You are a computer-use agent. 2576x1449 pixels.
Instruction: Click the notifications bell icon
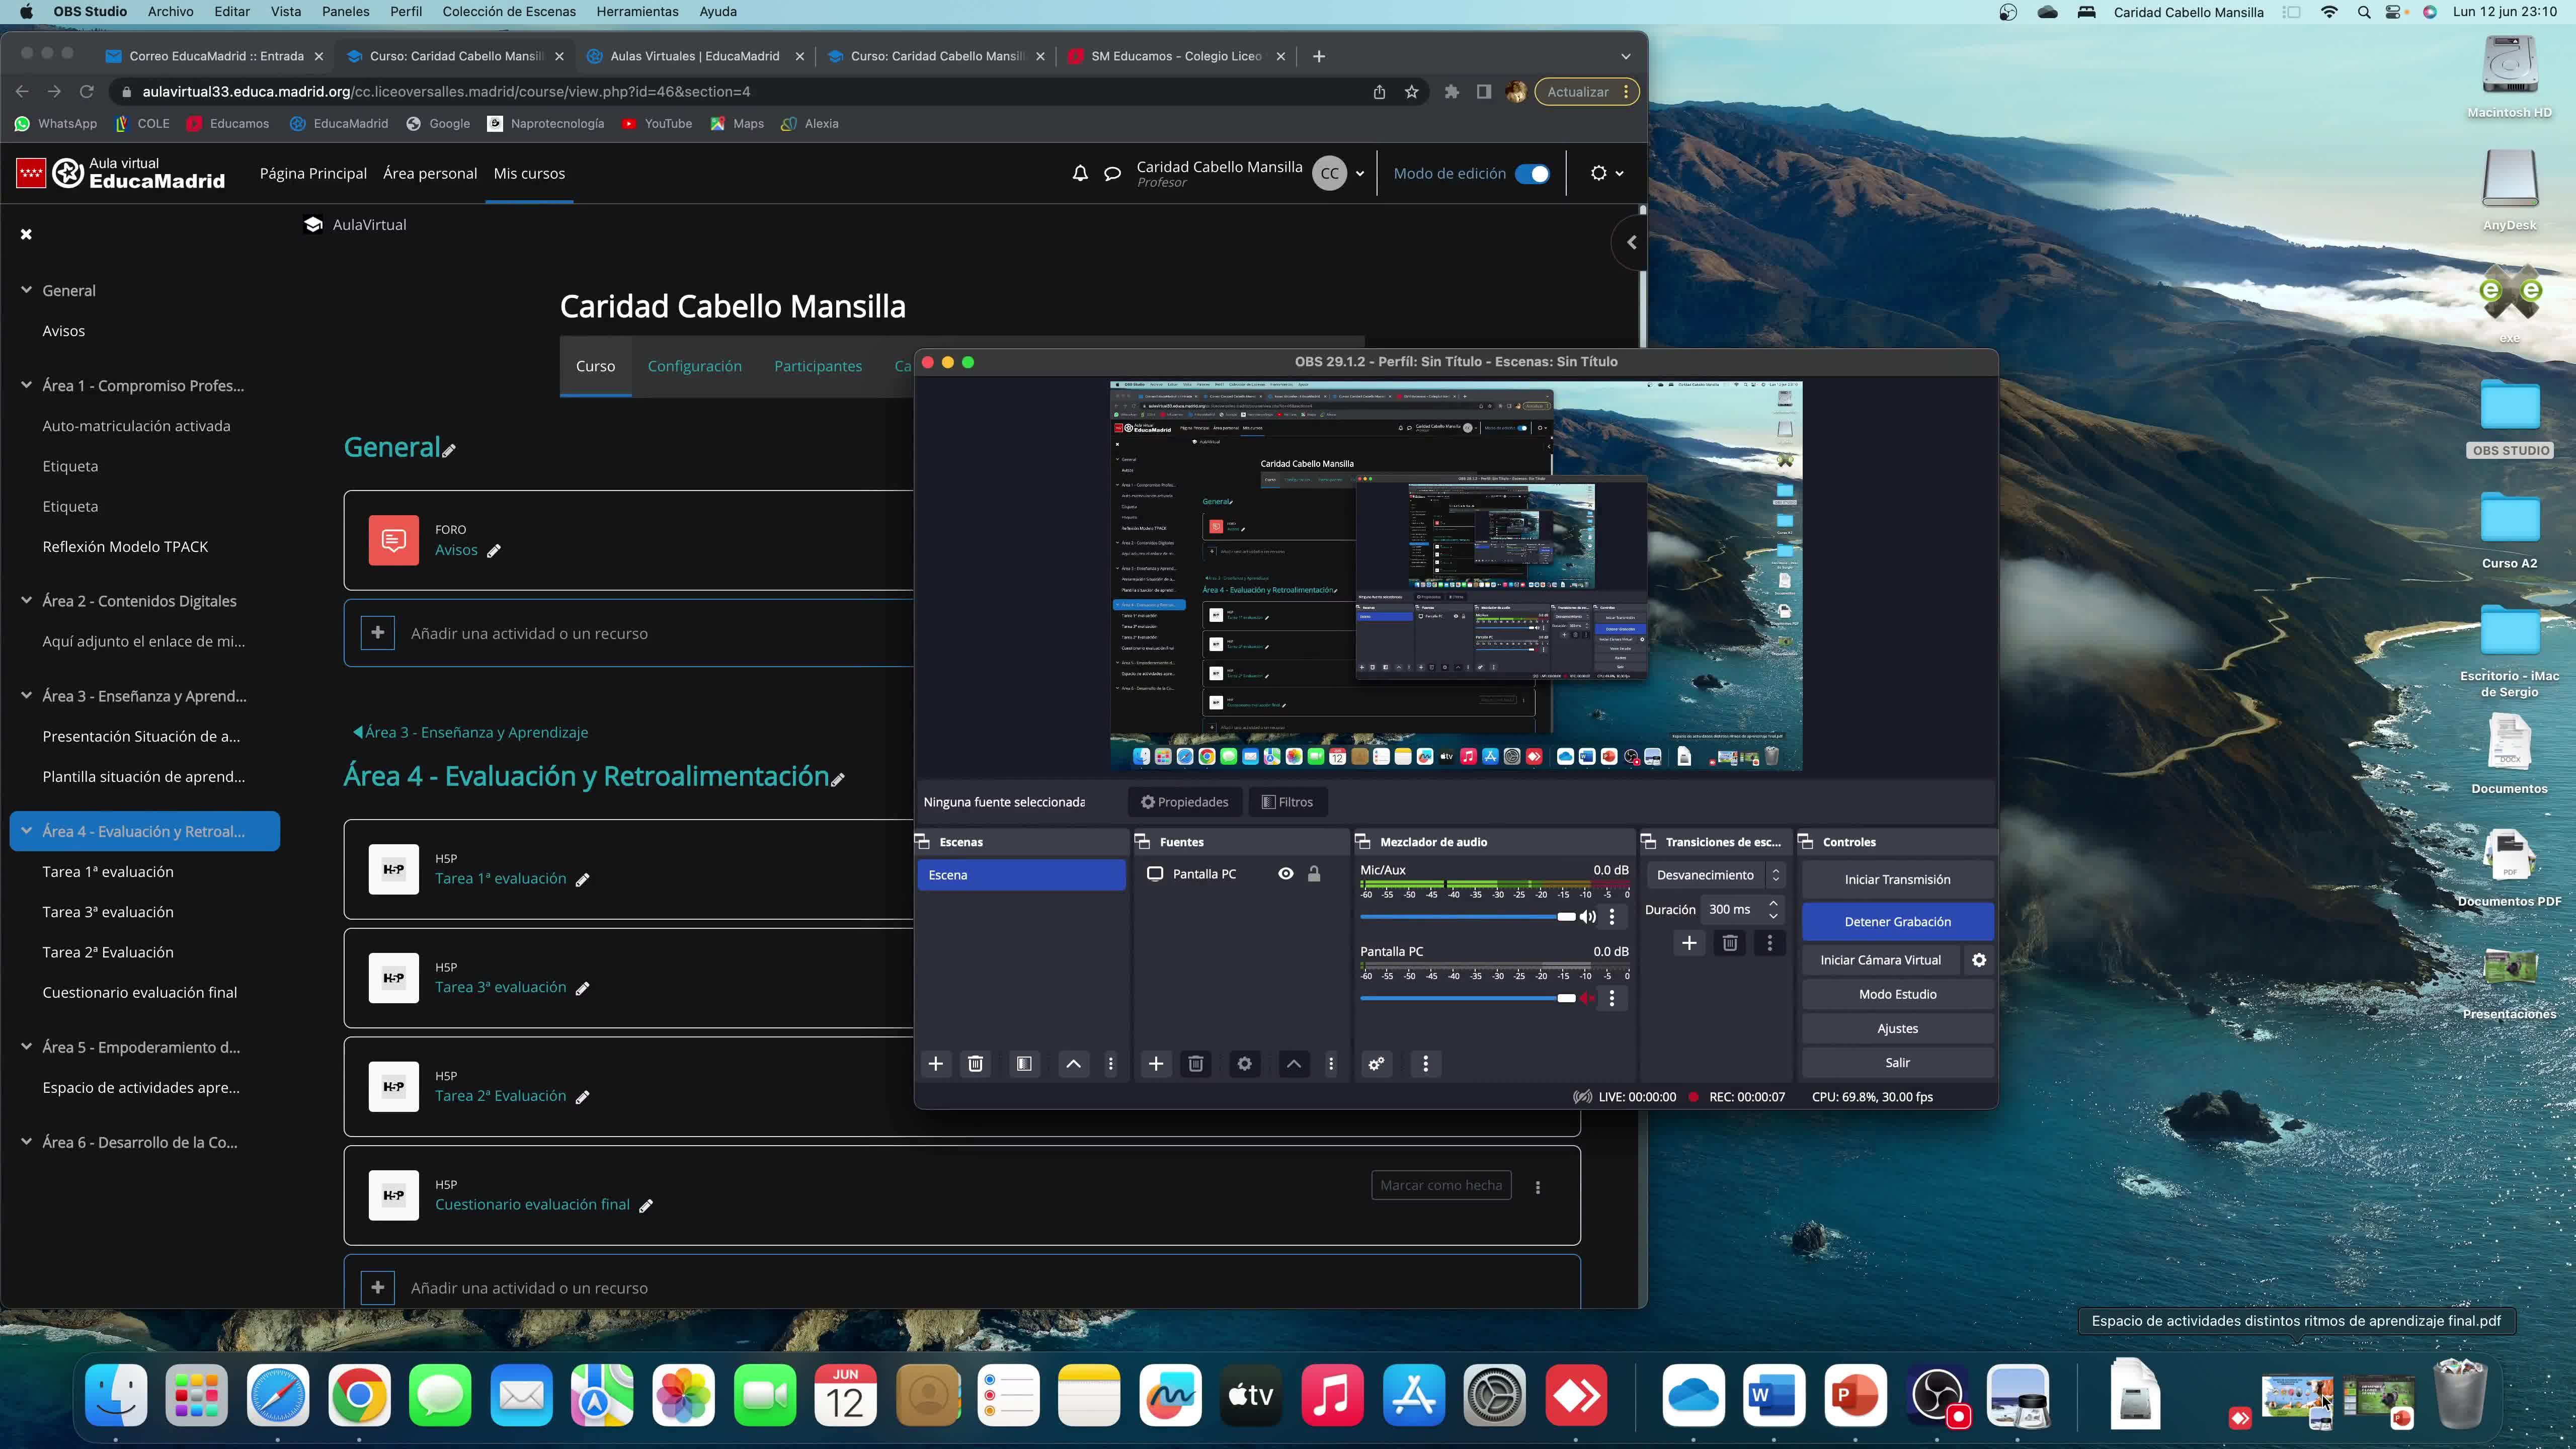click(x=1080, y=174)
